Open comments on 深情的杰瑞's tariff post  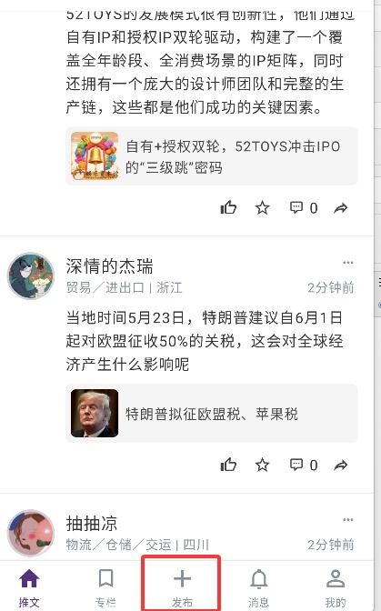click(x=304, y=465)
